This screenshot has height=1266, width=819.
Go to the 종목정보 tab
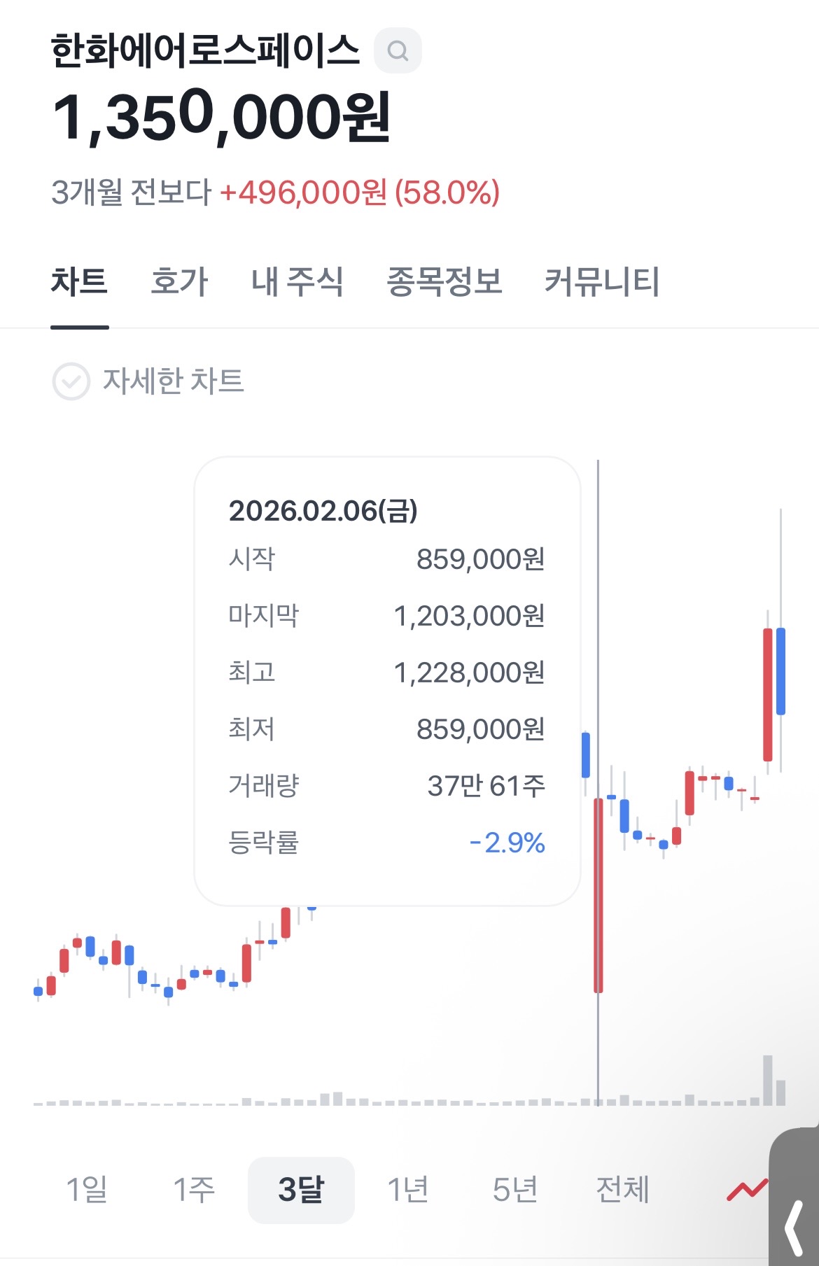pyautogui.click(x=444, y=282)
